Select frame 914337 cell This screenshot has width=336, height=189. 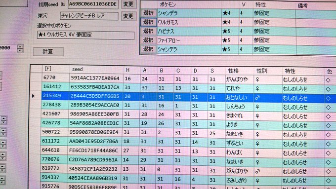[x=53, y=178]
